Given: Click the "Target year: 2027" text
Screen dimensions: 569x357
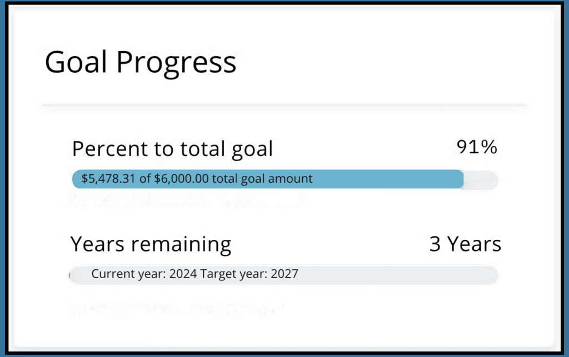Looking at the screenshot, I should [249, 274].
